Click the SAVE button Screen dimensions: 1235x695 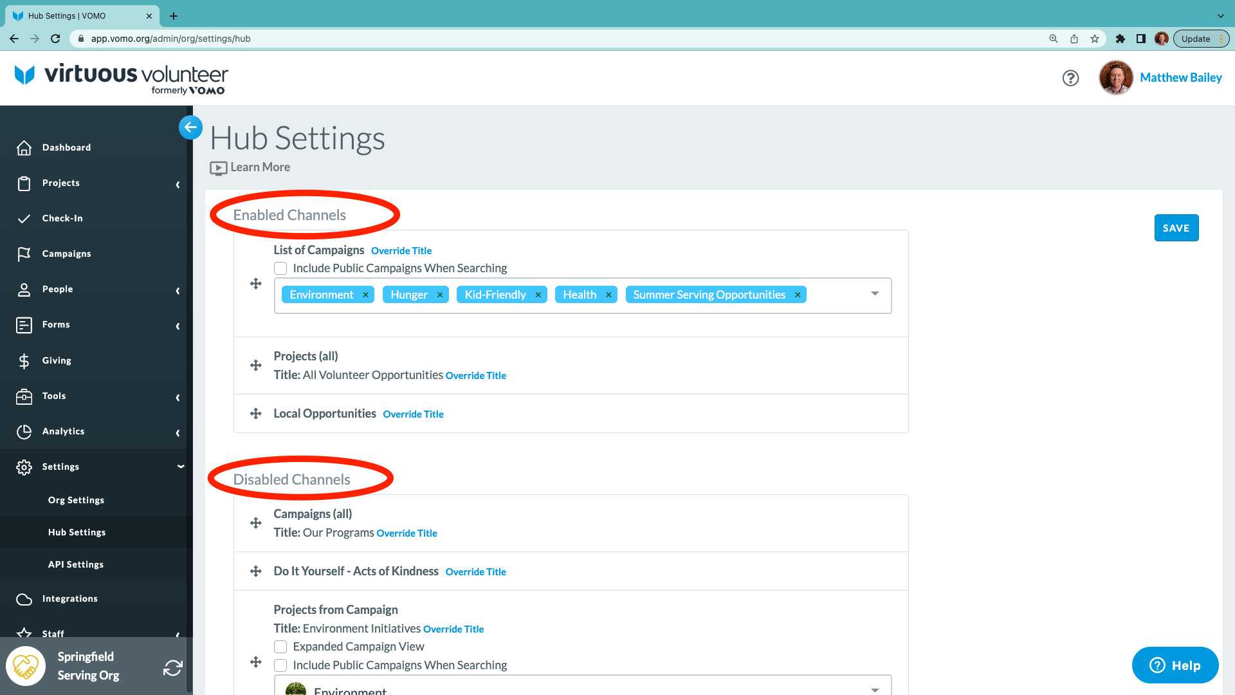coord(1176,228)
